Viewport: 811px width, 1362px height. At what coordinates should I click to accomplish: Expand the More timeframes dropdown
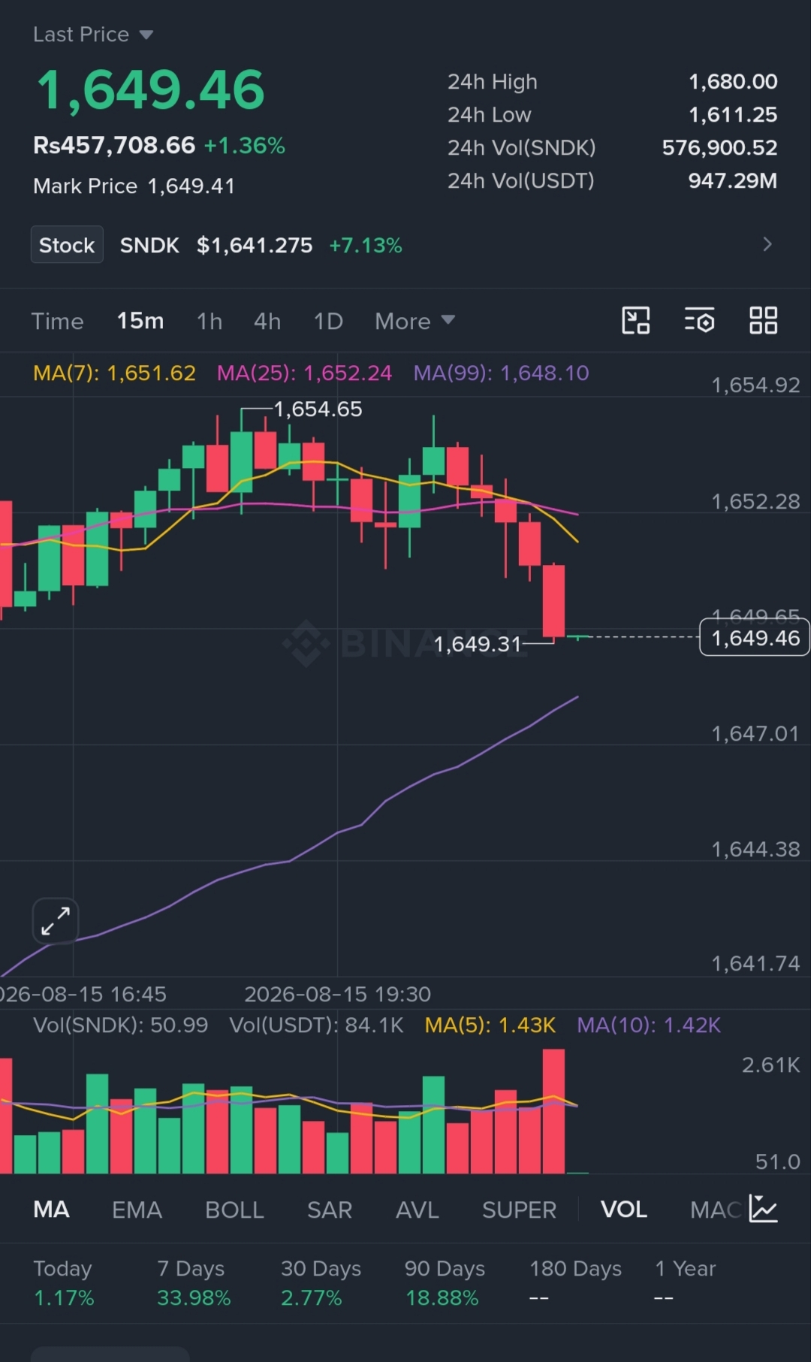[x=415, y=322]
